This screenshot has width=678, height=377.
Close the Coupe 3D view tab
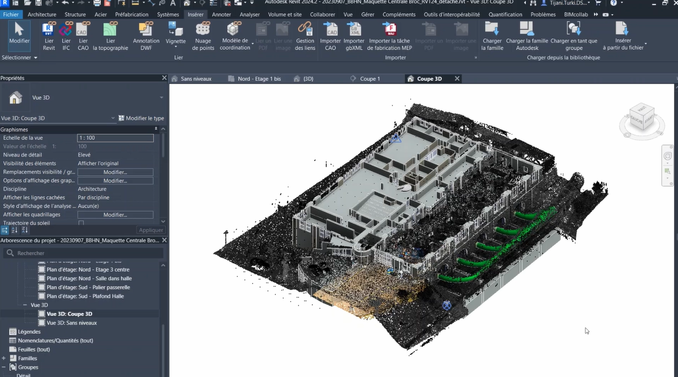point(457,79)
